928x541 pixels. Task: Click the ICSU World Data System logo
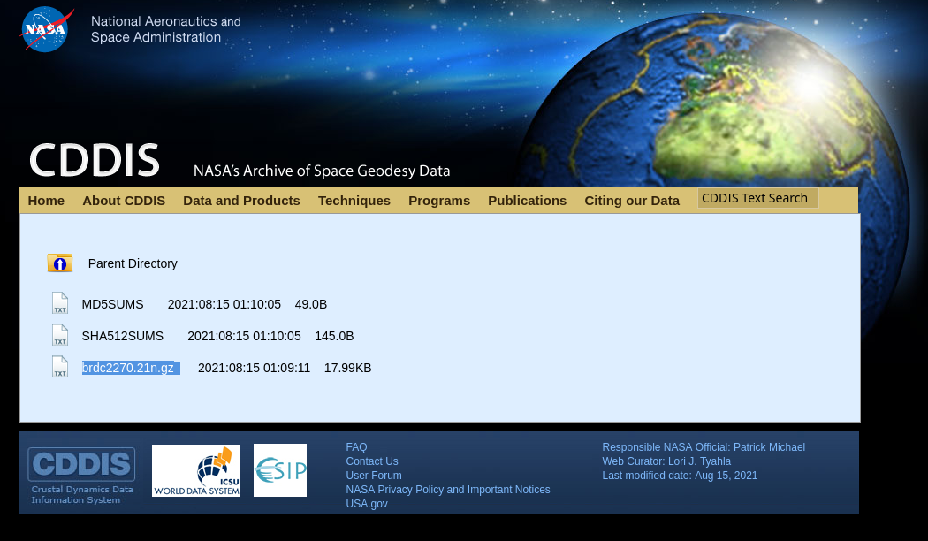coord(195,469)
